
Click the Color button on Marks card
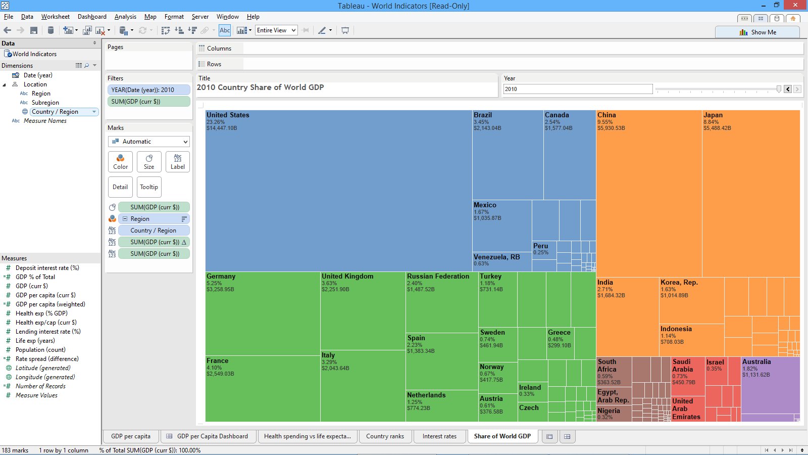pyautogui.click(x=120, y=162)
